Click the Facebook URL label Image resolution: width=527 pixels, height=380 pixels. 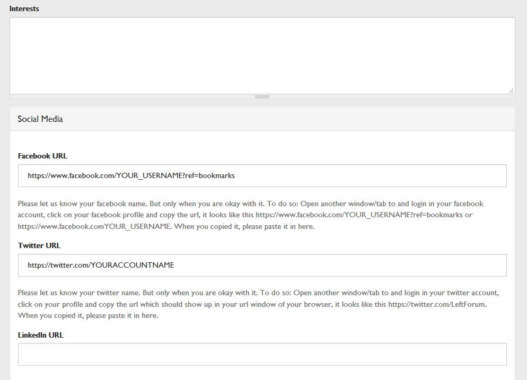[42, 156]
